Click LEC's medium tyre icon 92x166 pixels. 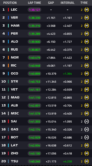click(87, 10)
